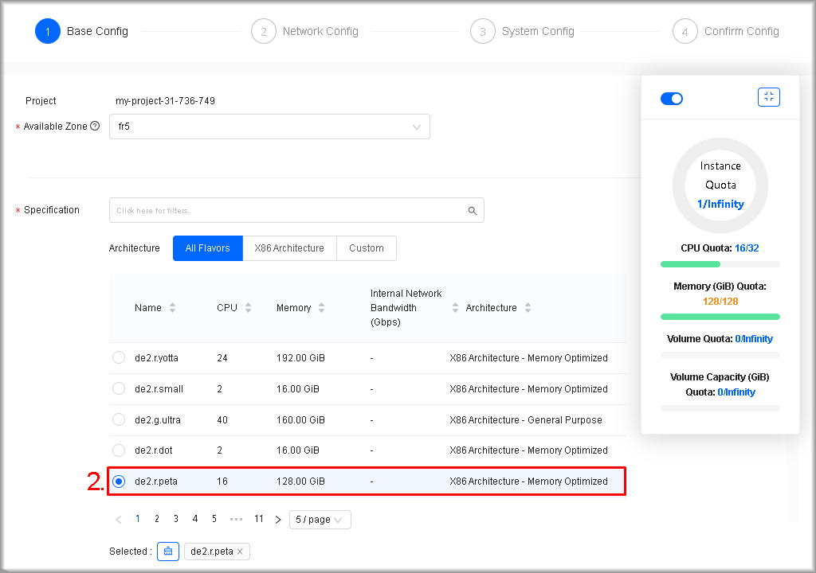Screen dimensions: 816x573
Task: Toggle the quota panel switch off
Action: click(672, 99)
